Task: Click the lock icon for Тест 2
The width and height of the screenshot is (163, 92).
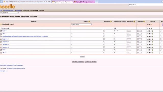Action: click(153, 34)
